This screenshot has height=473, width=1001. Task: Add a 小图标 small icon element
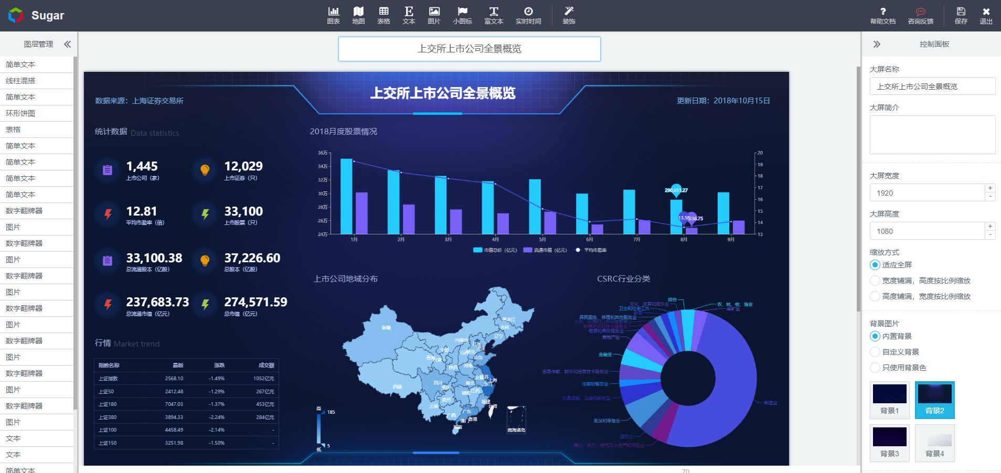[462, 16]
